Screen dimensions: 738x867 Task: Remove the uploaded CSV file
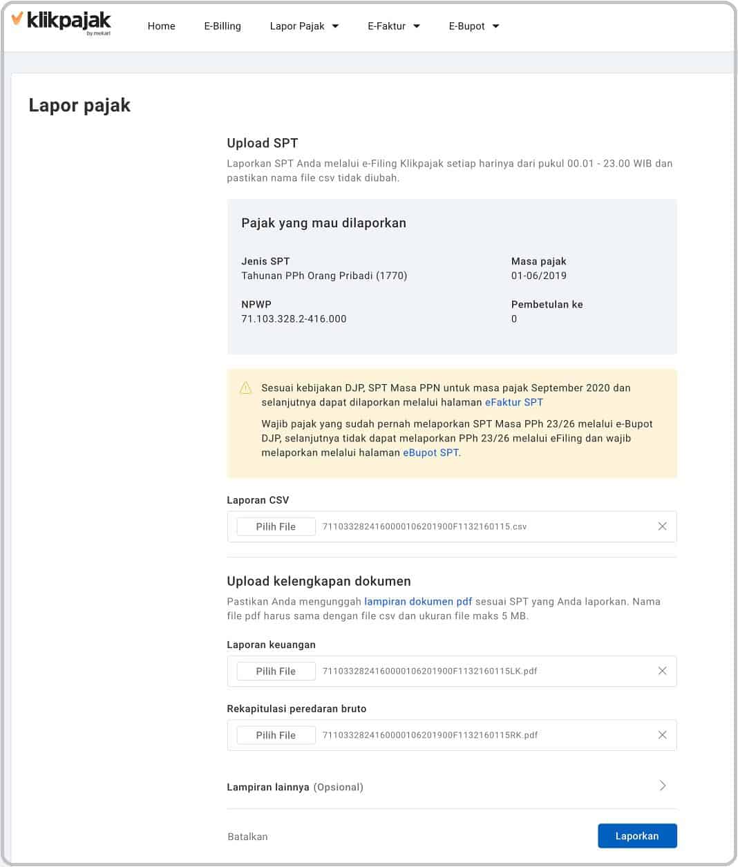tap(662, 526)
